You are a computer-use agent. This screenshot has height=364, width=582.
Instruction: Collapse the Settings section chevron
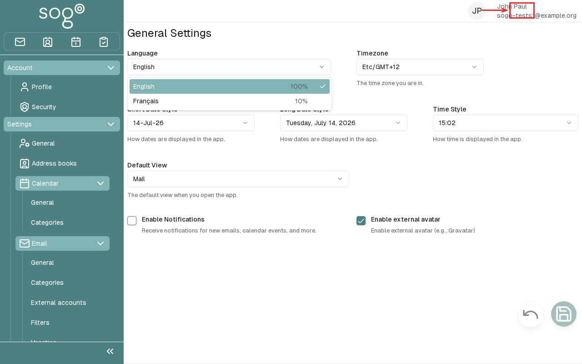111,124
